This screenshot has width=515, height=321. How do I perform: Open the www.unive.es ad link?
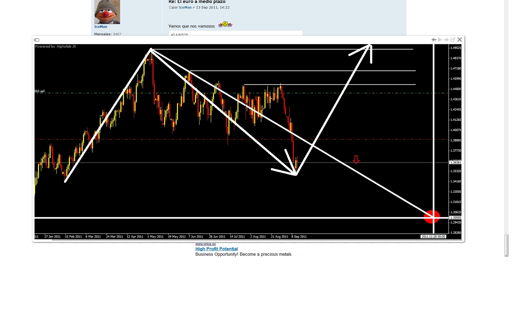[205, 244]
